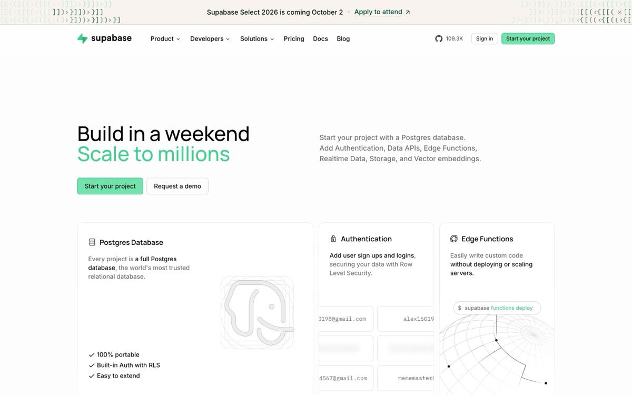Click the supabase functions deploy command pill
The image size is (632, 395).
click(x=497, y=308)
